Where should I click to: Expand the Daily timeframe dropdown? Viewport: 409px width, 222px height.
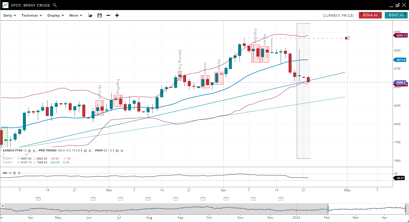click(x=10, y=15)
